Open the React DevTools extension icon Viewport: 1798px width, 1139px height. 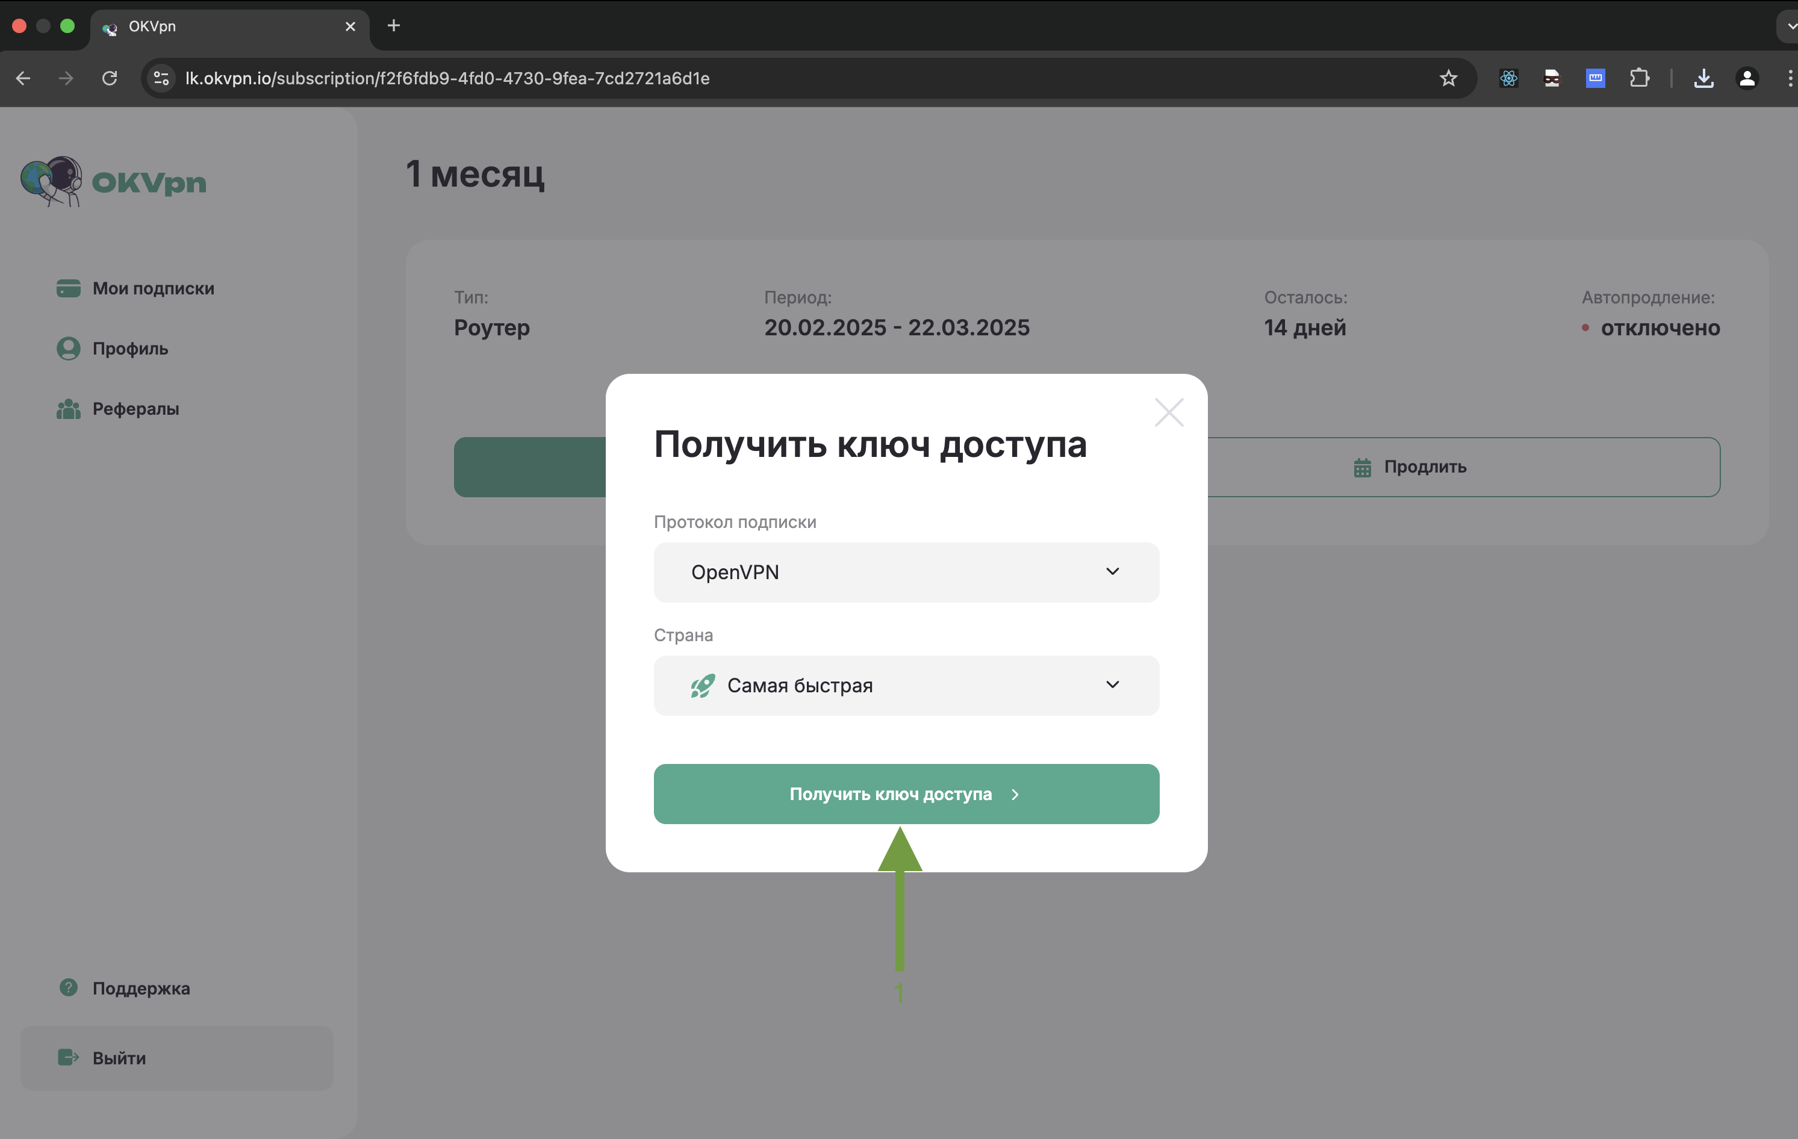1508,78
